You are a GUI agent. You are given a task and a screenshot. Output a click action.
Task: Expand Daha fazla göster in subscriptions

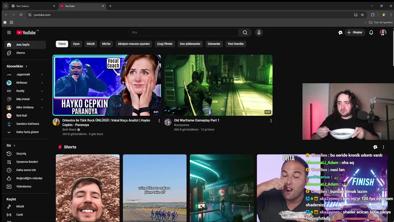click(25, 132)
